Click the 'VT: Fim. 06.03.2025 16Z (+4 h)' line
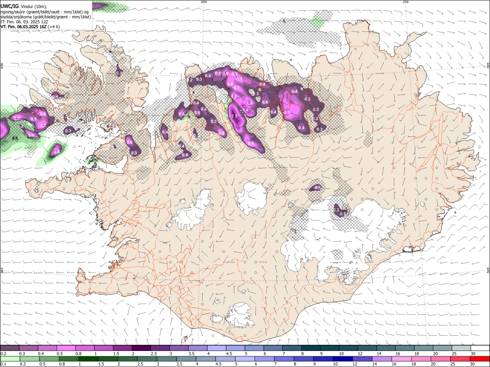This screenshot has height=367, width=490. [x=30, y=27]
